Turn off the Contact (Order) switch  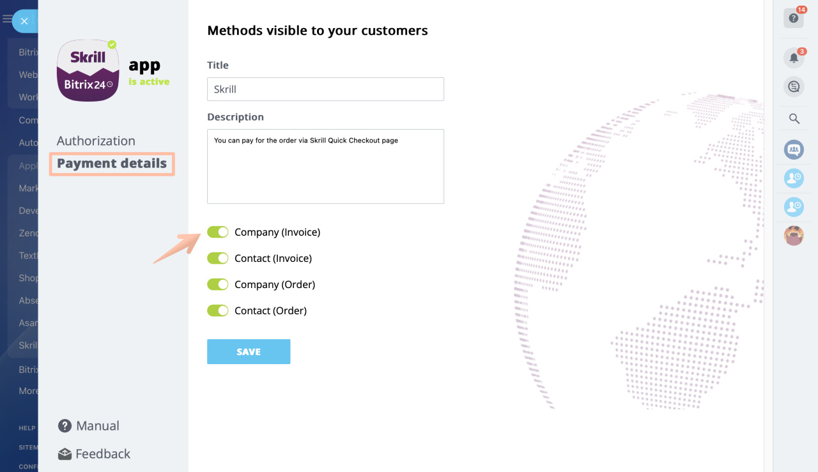coord(217,310)
